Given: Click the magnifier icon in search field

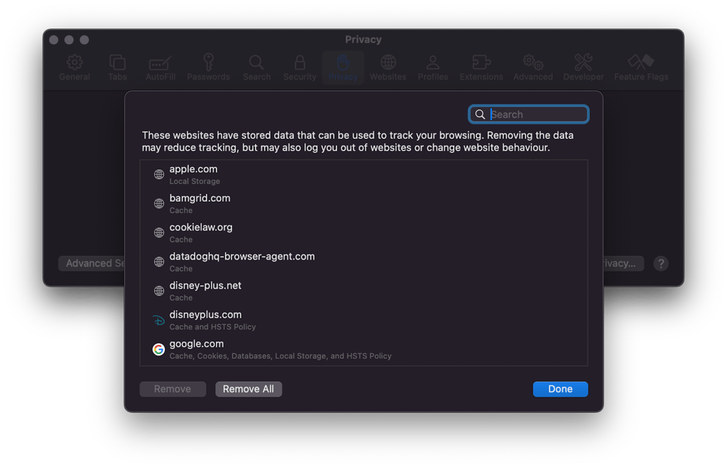Looking at the screenshot, I should tap(480, 114).
